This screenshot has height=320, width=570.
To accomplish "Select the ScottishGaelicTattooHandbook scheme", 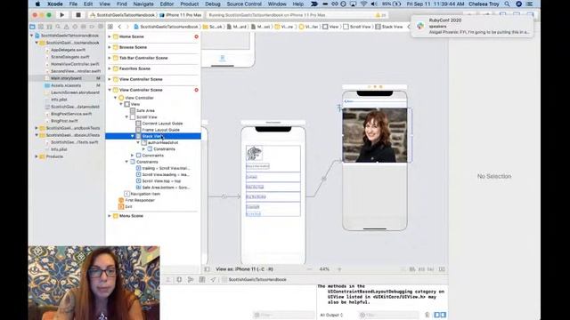I will coord(123,15).
